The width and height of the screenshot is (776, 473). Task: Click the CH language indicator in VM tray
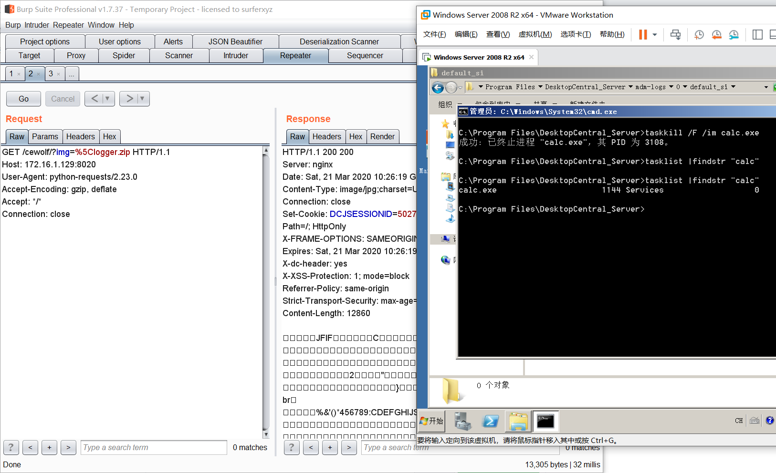(x=739, y=421)
